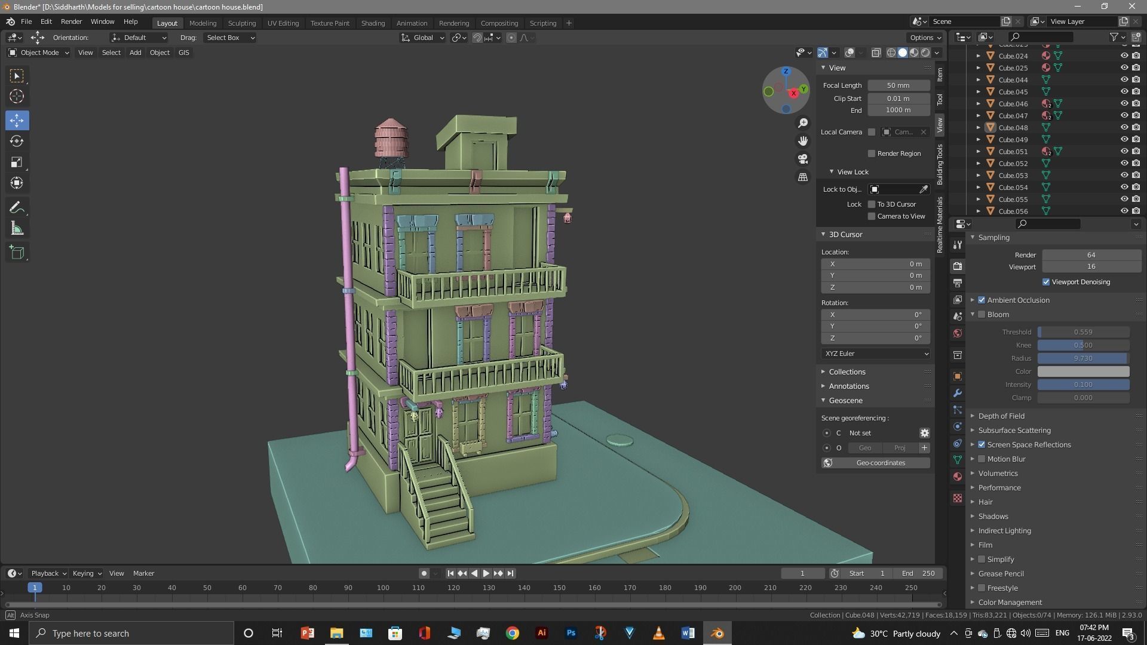
Task: Click the Bloom Knee slider
Action: 1083,345
